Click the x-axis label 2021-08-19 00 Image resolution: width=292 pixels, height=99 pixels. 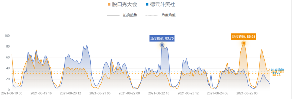pos(12,93)
